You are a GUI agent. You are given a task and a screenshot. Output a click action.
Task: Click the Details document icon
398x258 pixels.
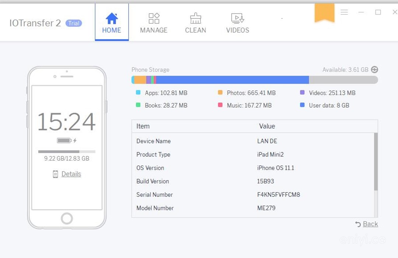point(55,174)
